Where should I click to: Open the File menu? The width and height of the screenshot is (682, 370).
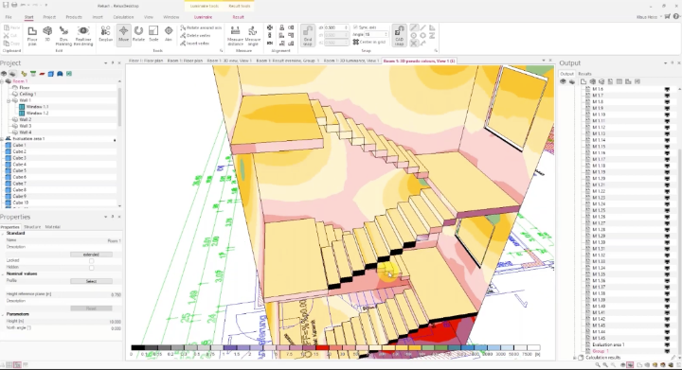[9, 17]
